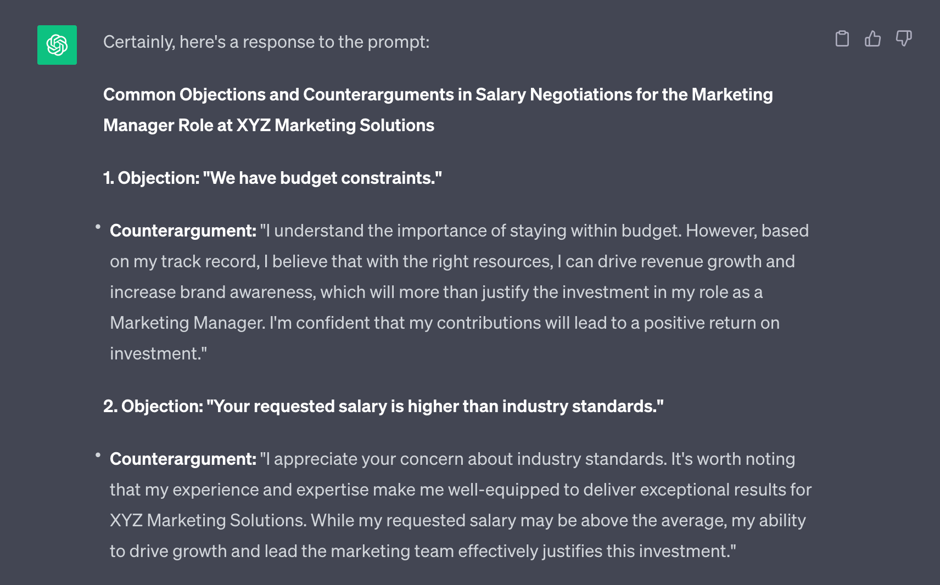Click the bold "Common Objections and Counterarguments" title
The image size is (940, 585).
[x=438, y=95]
